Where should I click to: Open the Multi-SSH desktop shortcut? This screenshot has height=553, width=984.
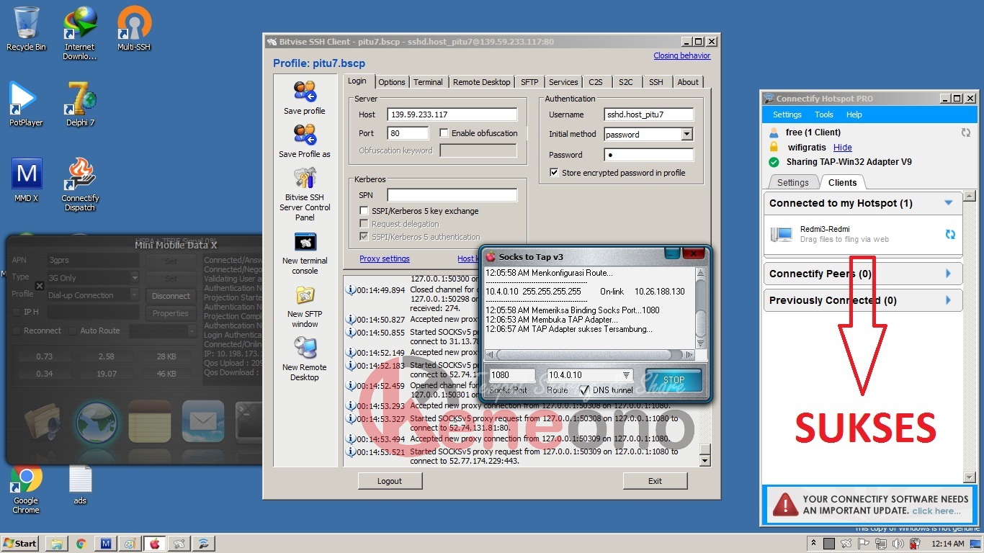(x=134, y=29)
